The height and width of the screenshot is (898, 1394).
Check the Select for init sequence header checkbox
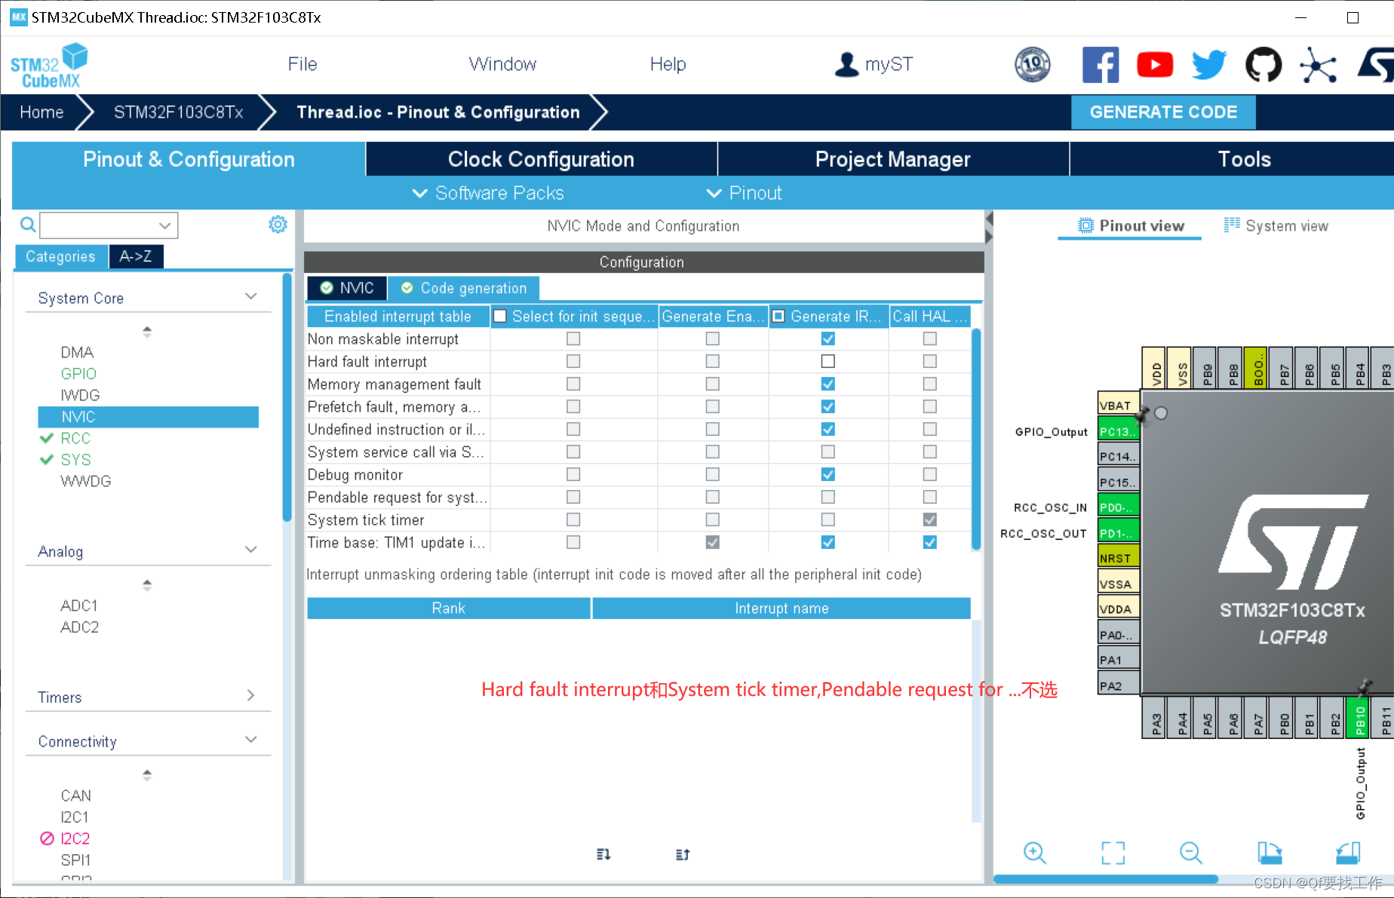pos(499,316)
